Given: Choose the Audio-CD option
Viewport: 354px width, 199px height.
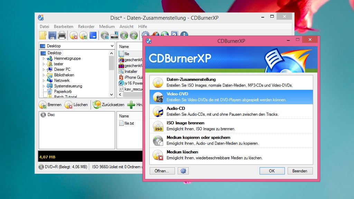Looking at the screenshot, I should [x=231, y=112].
